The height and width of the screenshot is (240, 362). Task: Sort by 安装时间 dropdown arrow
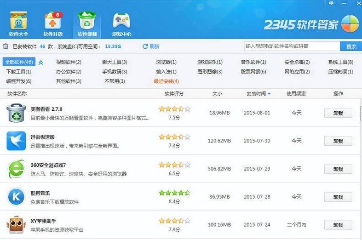(269, 94)
